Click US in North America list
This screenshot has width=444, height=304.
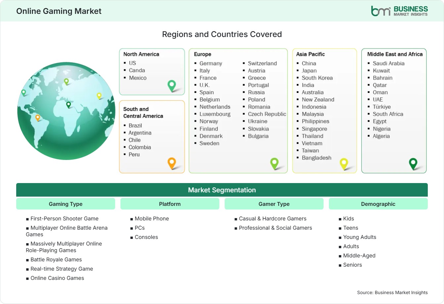click(x=132, y=63)
